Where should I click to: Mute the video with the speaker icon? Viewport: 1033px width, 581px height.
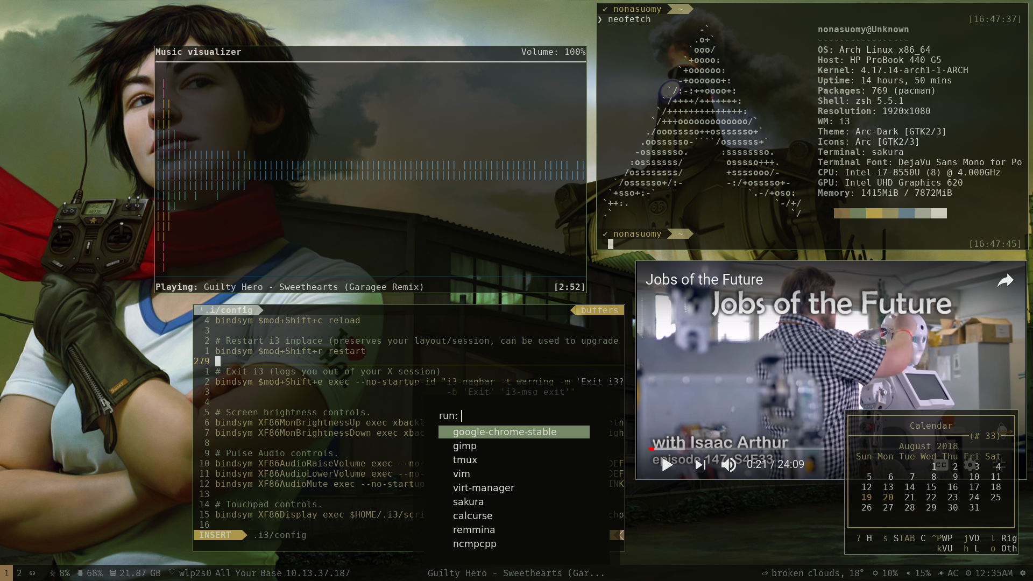click(x=728, y=465)
